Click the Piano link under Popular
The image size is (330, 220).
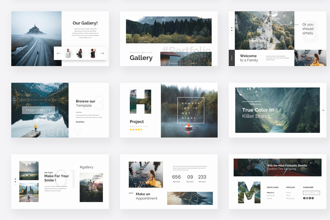pos(288,196)
